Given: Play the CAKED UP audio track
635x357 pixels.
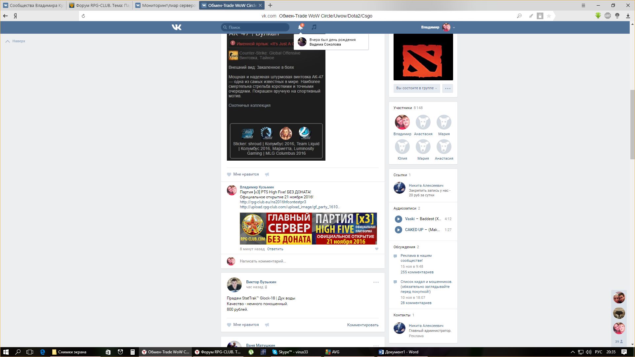Looking at the screenshot, I should coord(398,230).
